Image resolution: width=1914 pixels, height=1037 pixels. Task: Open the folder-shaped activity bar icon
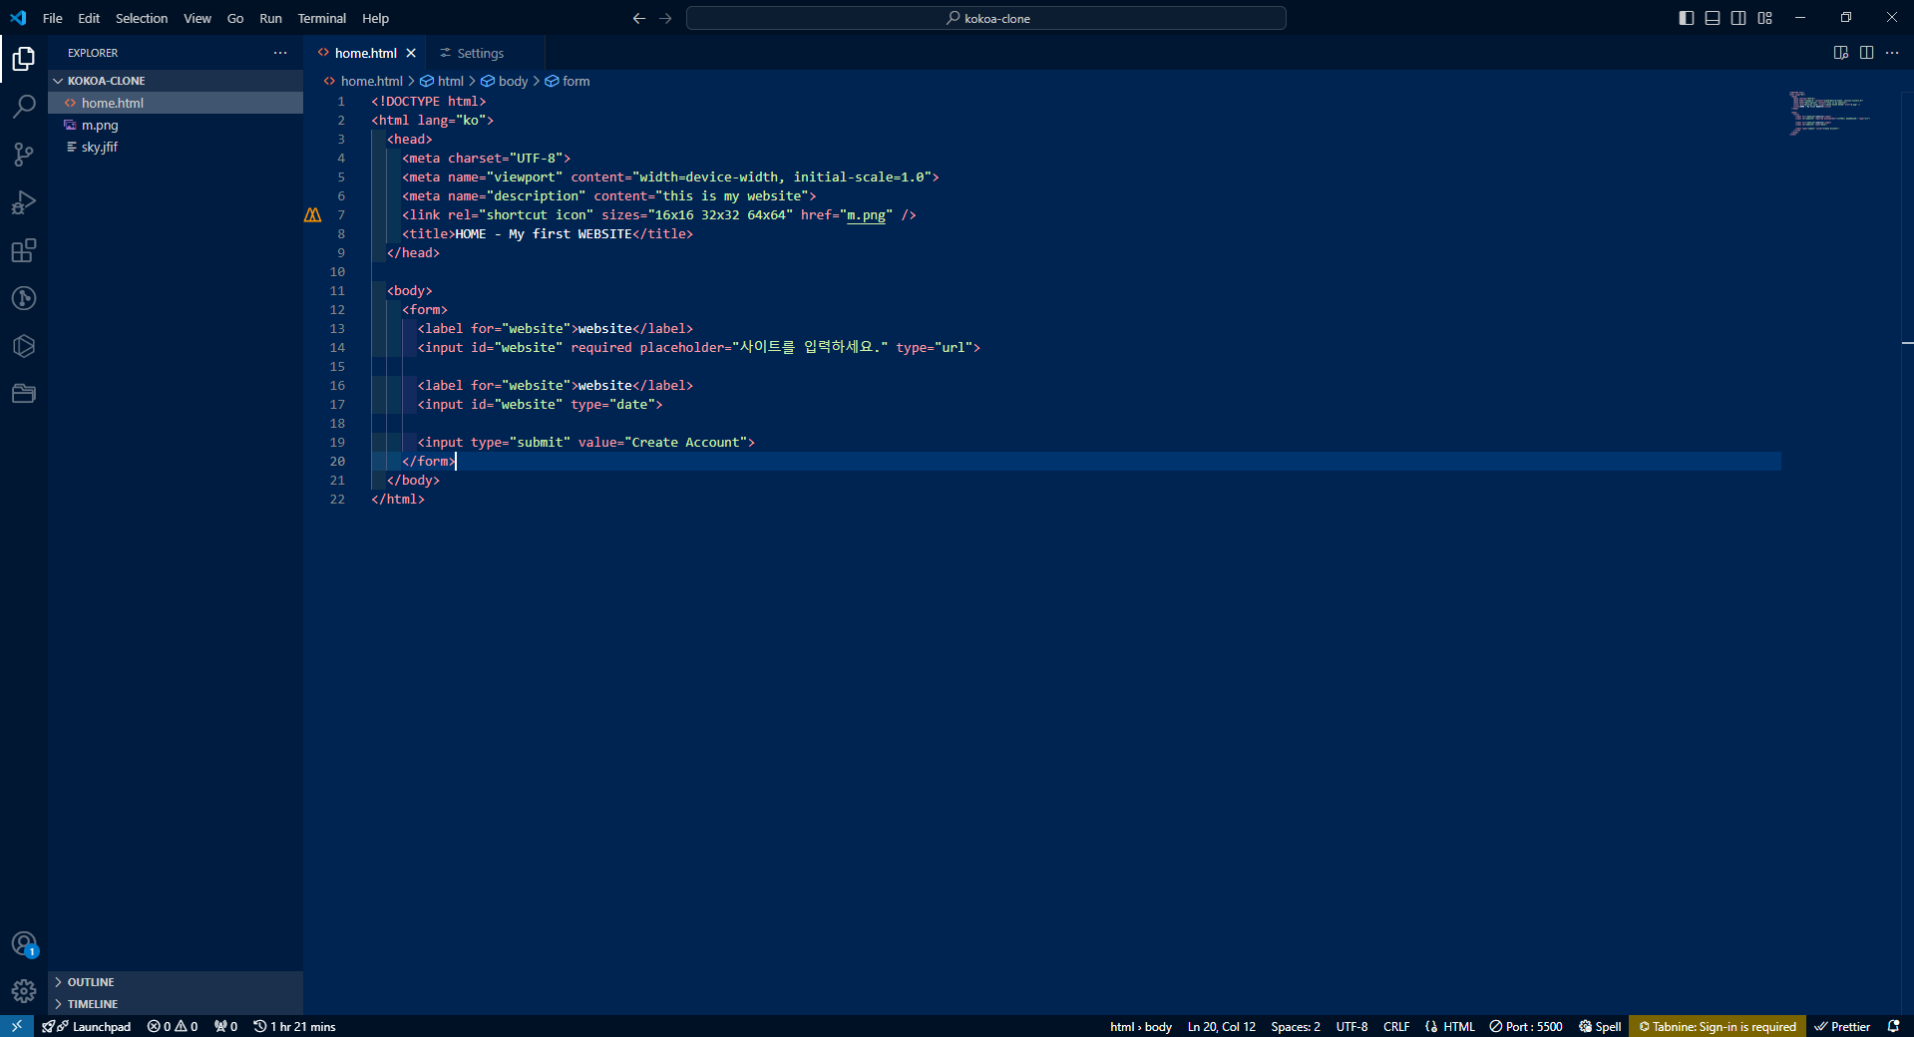click(24, 394)
